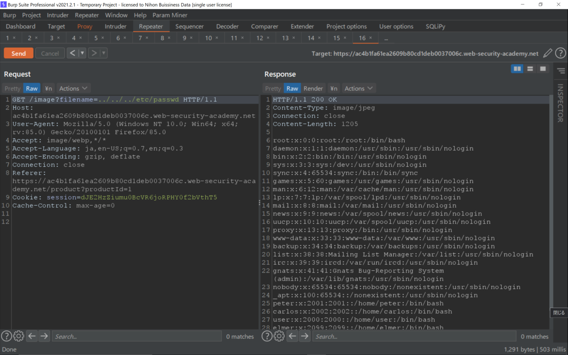The image size is (568, 355).
Task: Open the User options tab
Action: (396, 27)
